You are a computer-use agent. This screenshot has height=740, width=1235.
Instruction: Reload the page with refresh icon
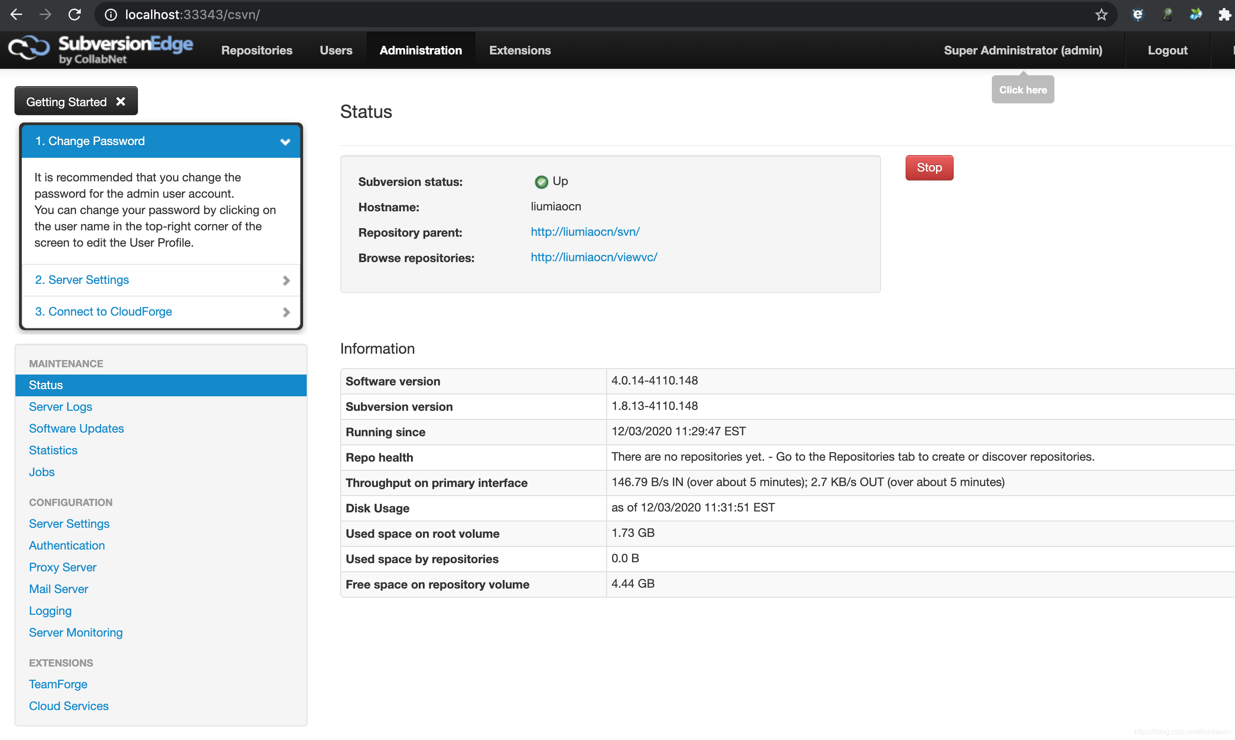click(x=74, y=15)
